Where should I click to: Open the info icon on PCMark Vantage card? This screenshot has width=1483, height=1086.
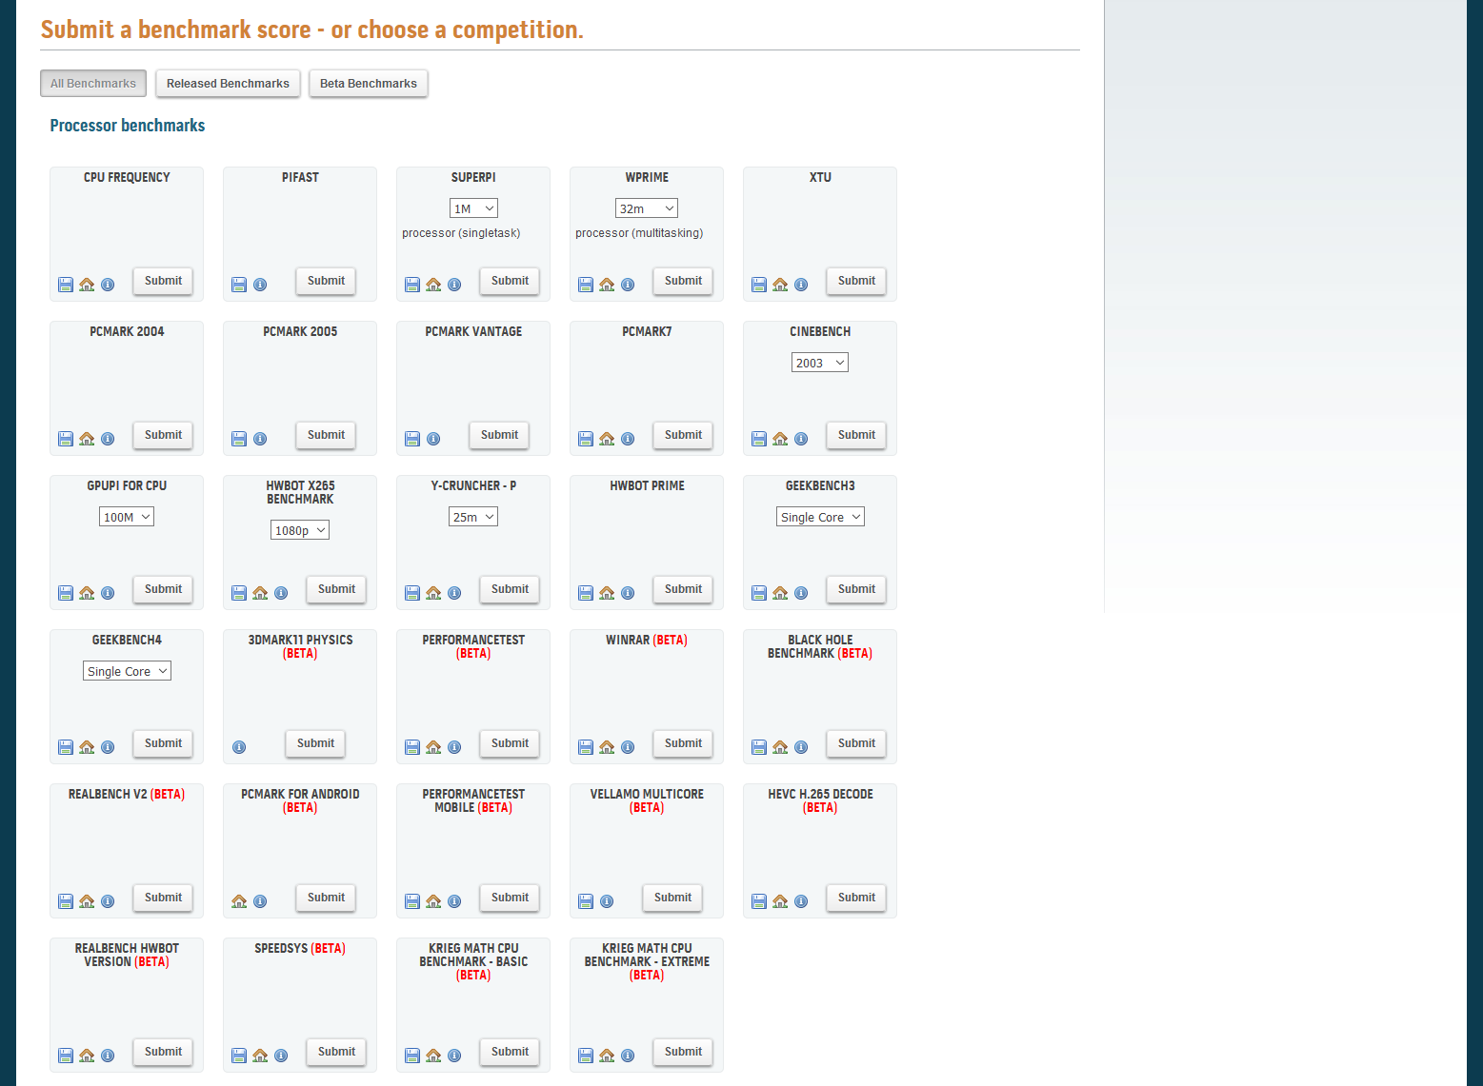(x=433, y=439)
